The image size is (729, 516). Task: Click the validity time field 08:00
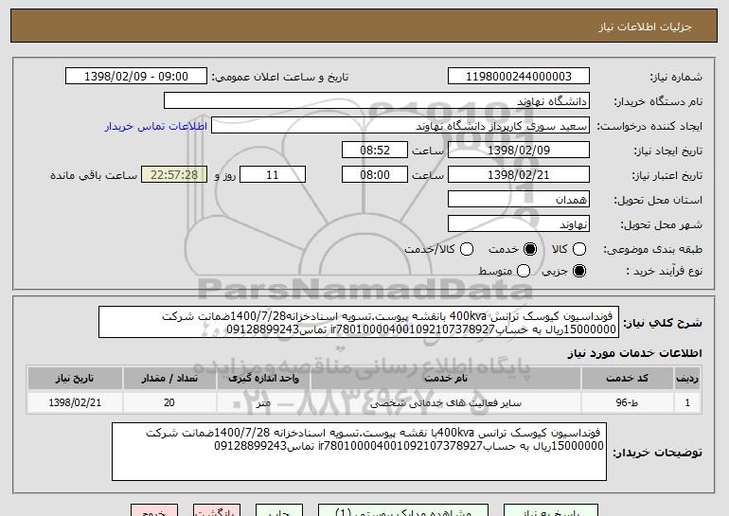click(375, 175)
